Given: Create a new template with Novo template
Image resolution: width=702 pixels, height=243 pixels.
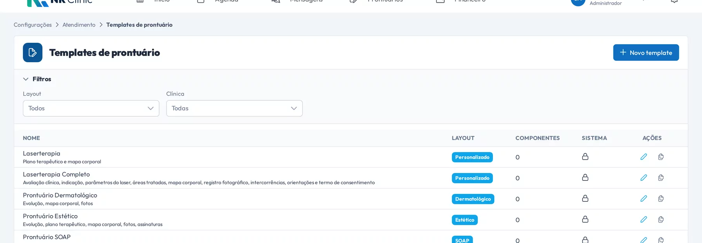Looking at the screenshot, I should [x=646, y=52].
